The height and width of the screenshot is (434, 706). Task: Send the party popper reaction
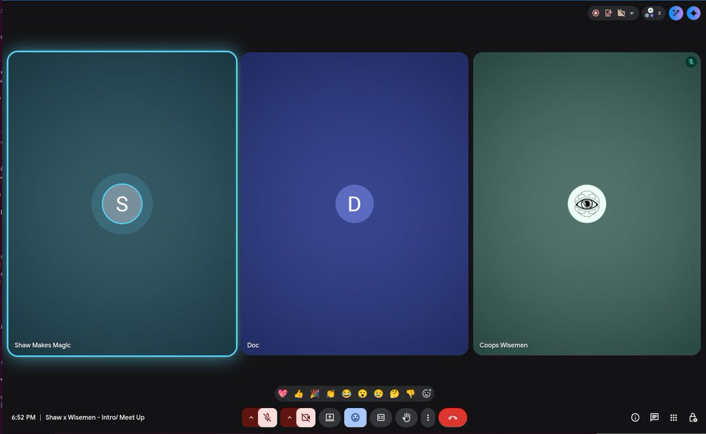pyautogui.click(x=315, y=393)
